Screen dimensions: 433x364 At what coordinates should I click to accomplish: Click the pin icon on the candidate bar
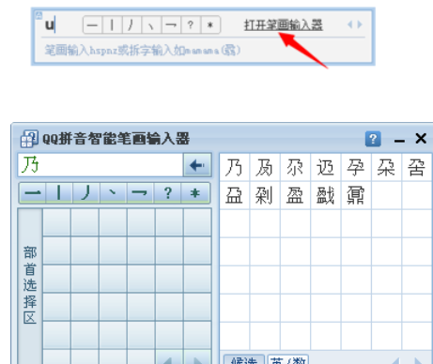(39, 15)
